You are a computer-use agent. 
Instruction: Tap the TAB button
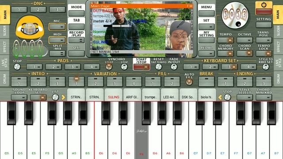pyautogui.click(x=76, y=26)
